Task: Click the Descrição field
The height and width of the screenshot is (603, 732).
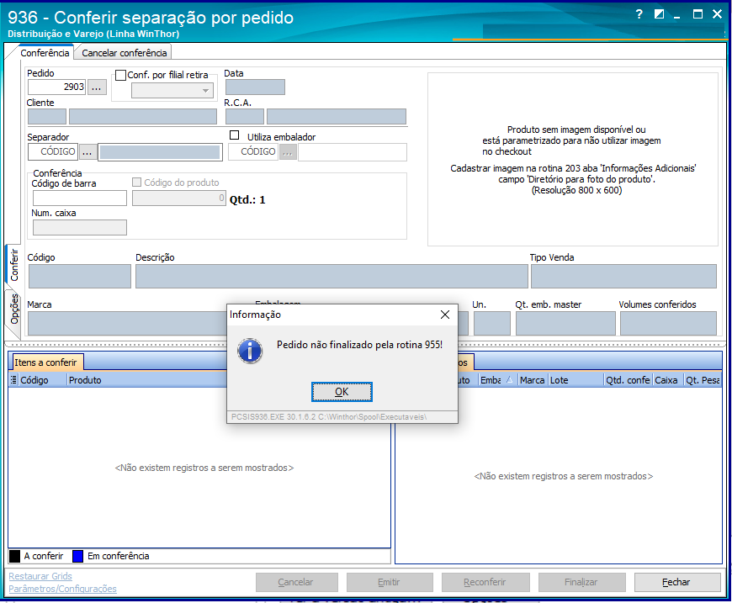Action: click(x=332, y=277)
